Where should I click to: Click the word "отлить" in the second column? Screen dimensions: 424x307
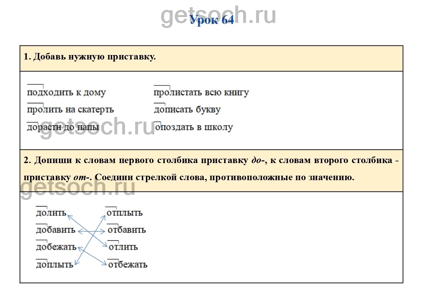[123, 247]
